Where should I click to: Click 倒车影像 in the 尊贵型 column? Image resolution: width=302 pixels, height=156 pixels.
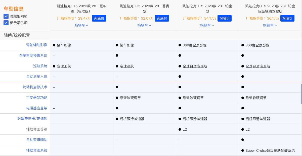(127, 45)
